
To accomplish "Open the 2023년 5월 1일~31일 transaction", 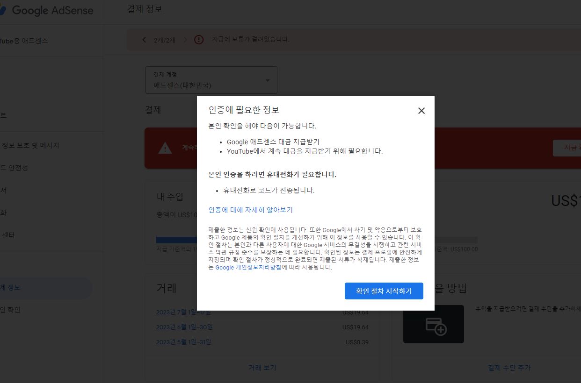I will point(183,342).
